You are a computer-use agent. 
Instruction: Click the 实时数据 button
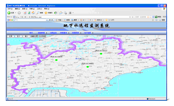[42, 36]
